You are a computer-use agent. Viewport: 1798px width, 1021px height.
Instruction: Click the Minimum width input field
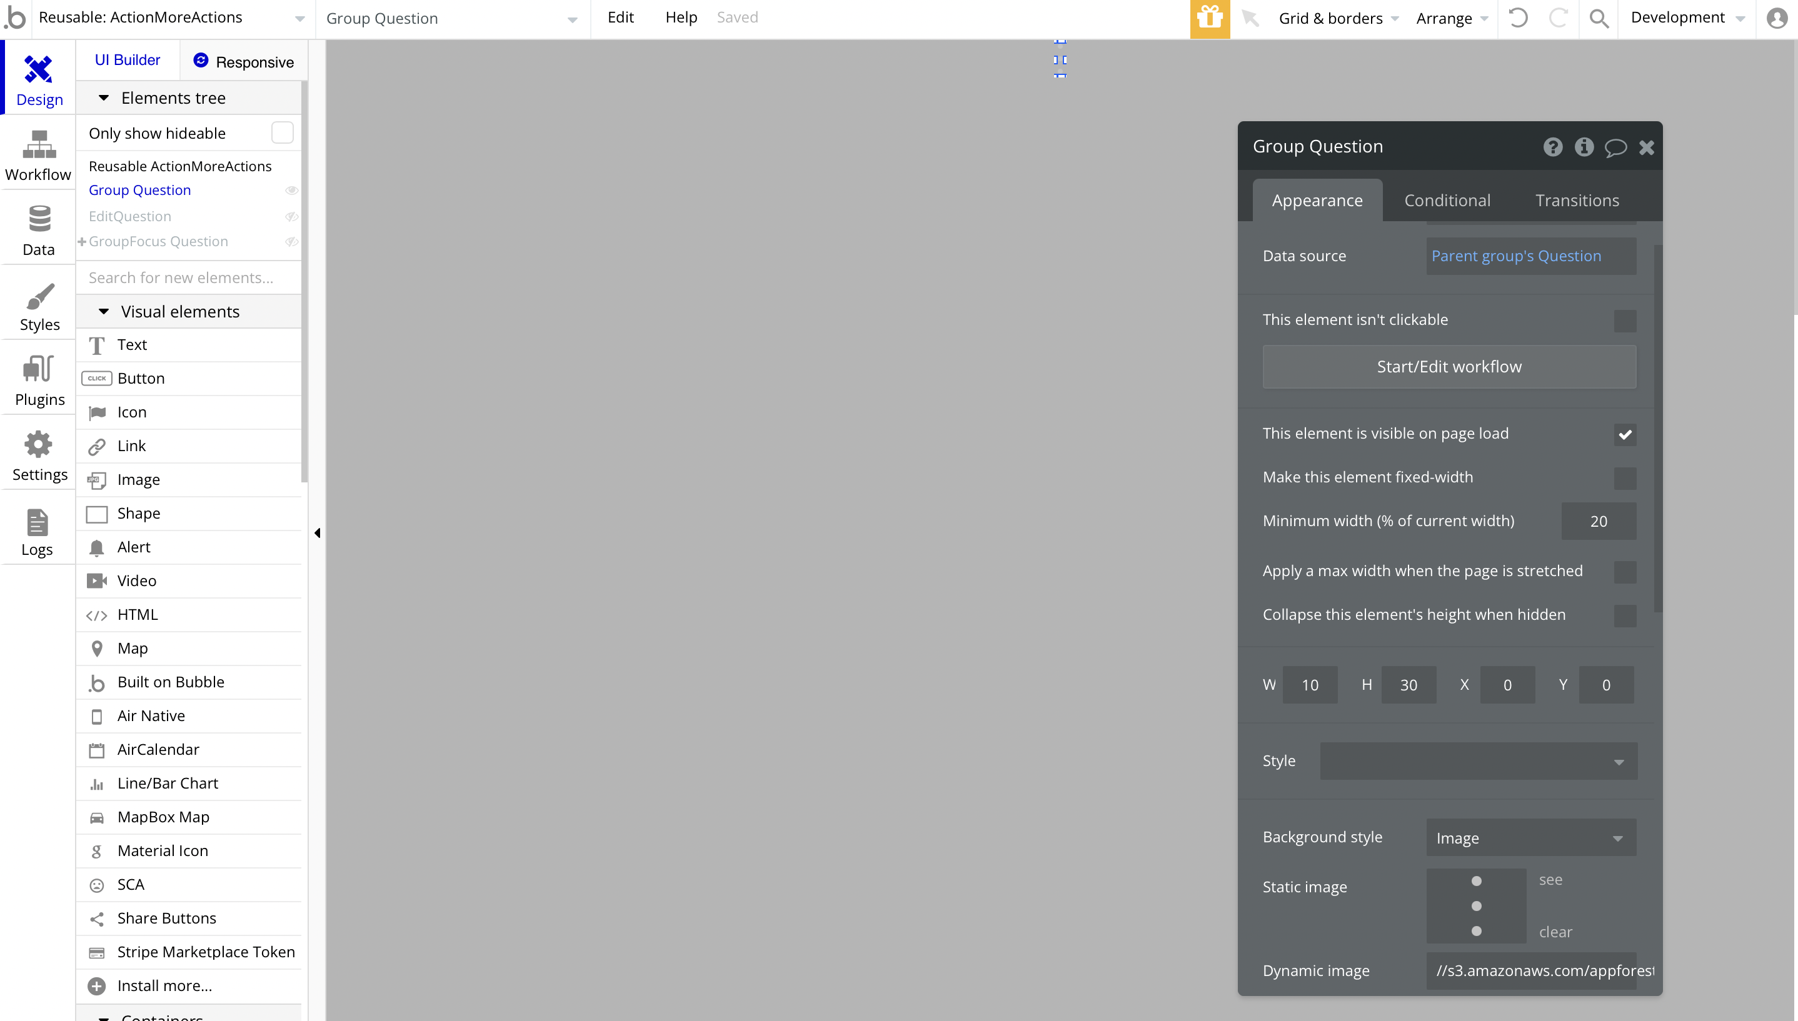[1597, 522]
